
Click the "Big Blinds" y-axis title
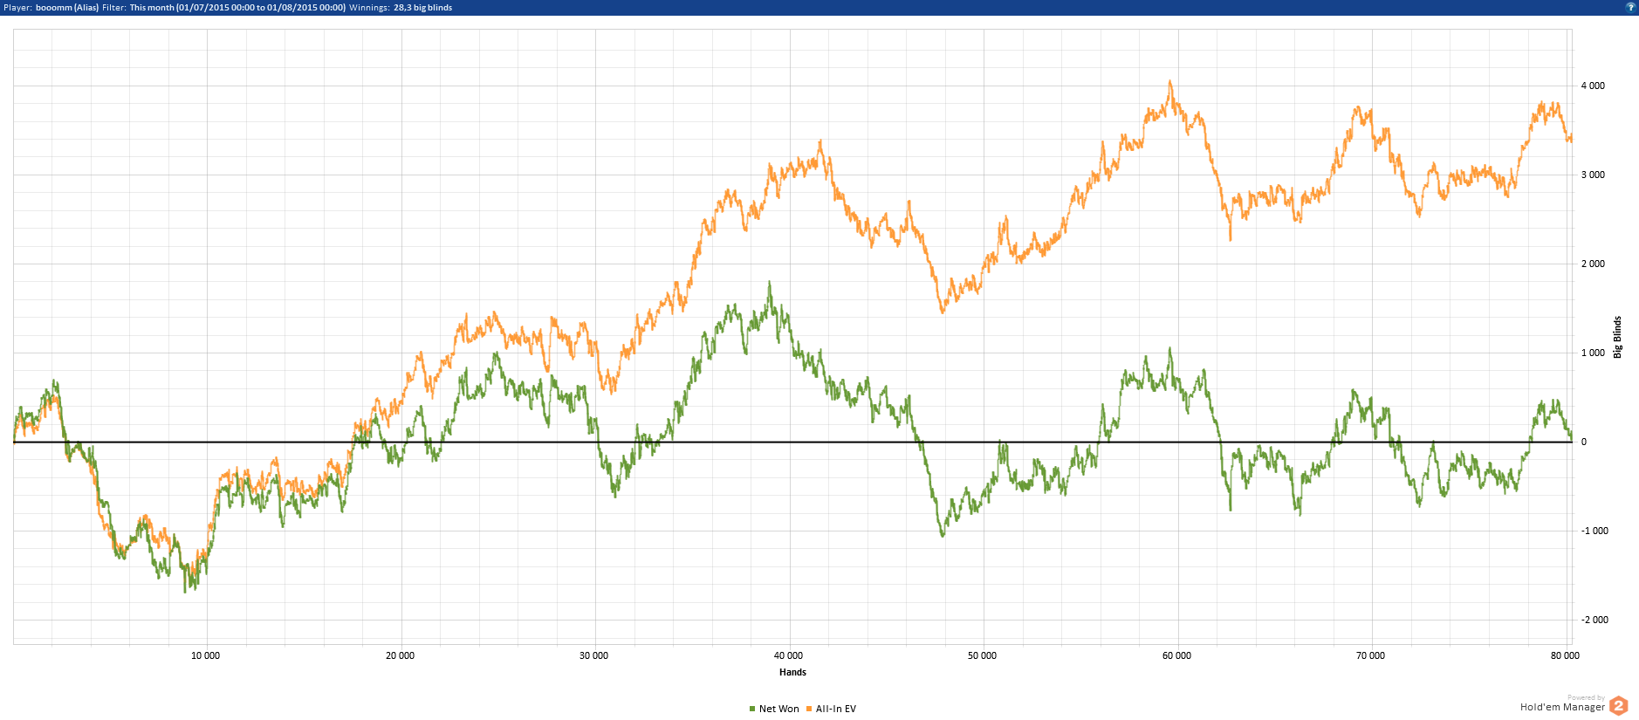[1617, 337]
